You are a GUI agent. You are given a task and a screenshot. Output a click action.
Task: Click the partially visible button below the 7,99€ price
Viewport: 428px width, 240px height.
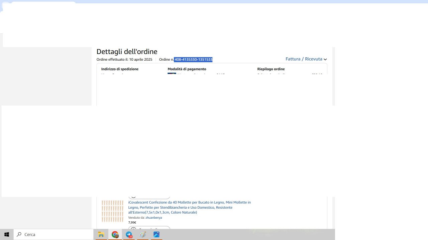[x=149, y=228]
